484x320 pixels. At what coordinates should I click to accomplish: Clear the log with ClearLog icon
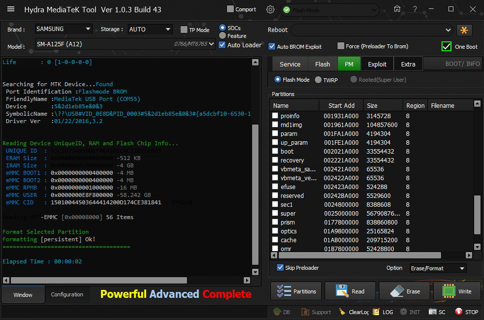342,312
